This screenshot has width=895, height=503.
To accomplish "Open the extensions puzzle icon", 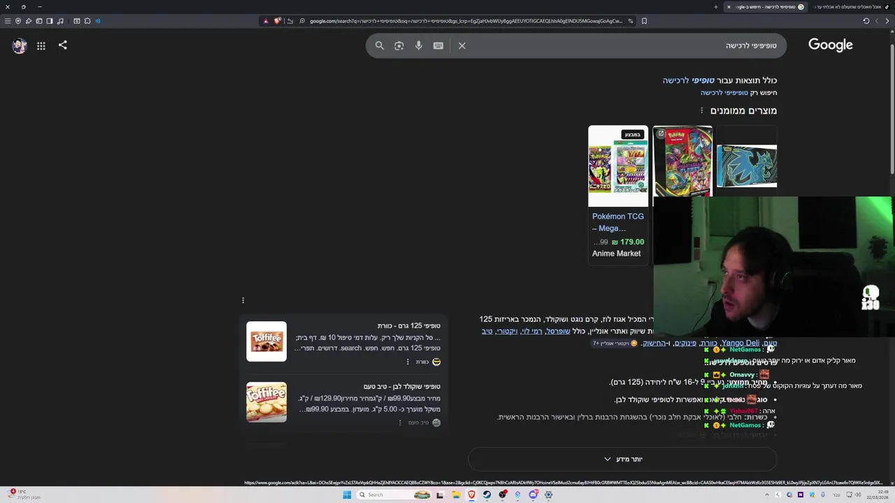I will pyautogui.click(x=87, y=21).
